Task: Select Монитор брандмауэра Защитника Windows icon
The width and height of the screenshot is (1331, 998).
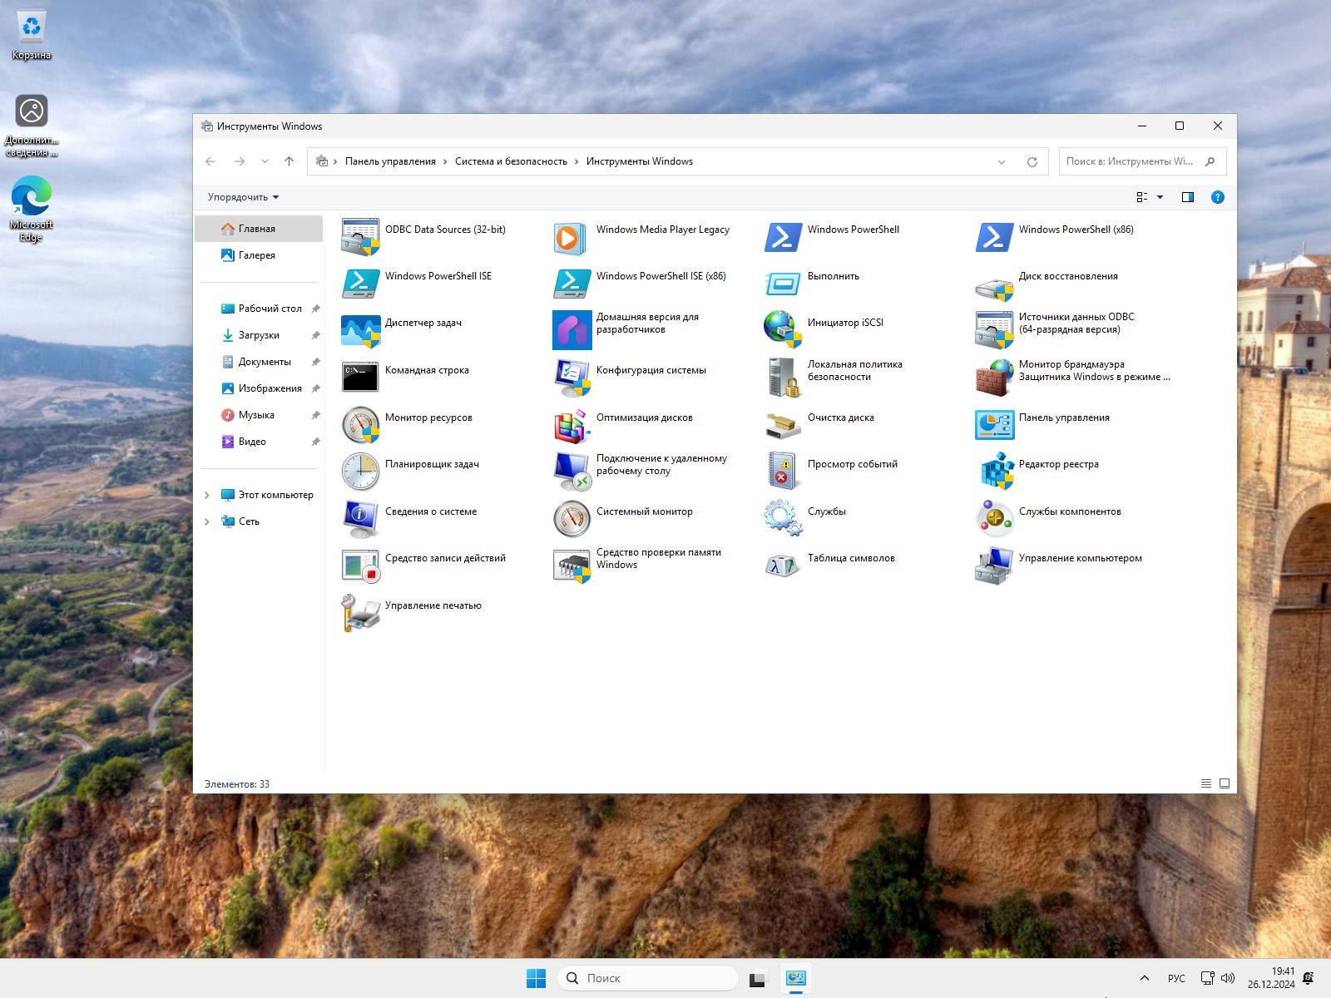Action: (994, 378)
